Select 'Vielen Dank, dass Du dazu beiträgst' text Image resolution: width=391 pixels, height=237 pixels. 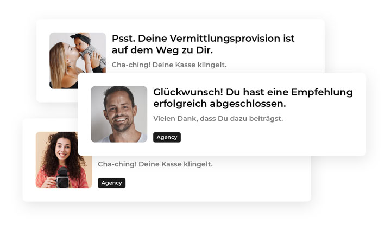click(218, 118)
